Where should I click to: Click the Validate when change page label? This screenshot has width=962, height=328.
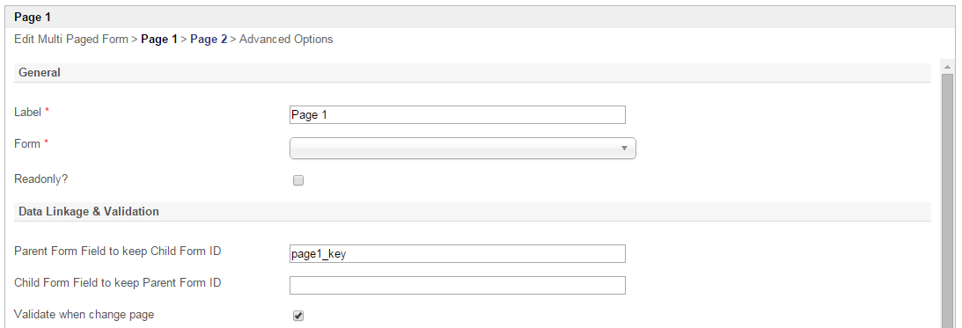(x=84, y=315)
